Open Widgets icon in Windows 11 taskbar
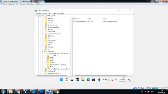 tap(77, 80)
